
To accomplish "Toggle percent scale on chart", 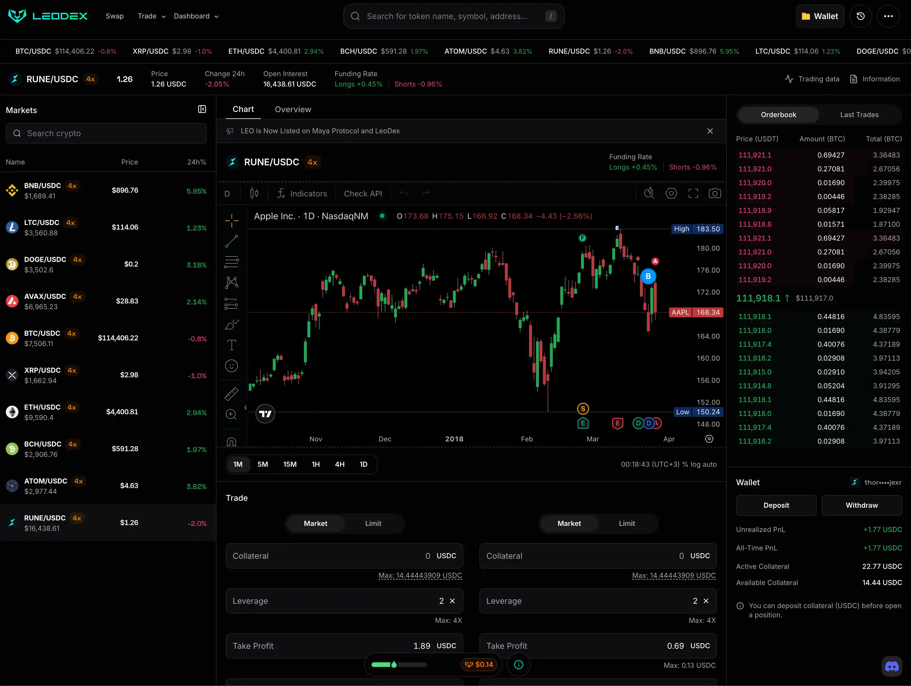I will pos(685,464).
